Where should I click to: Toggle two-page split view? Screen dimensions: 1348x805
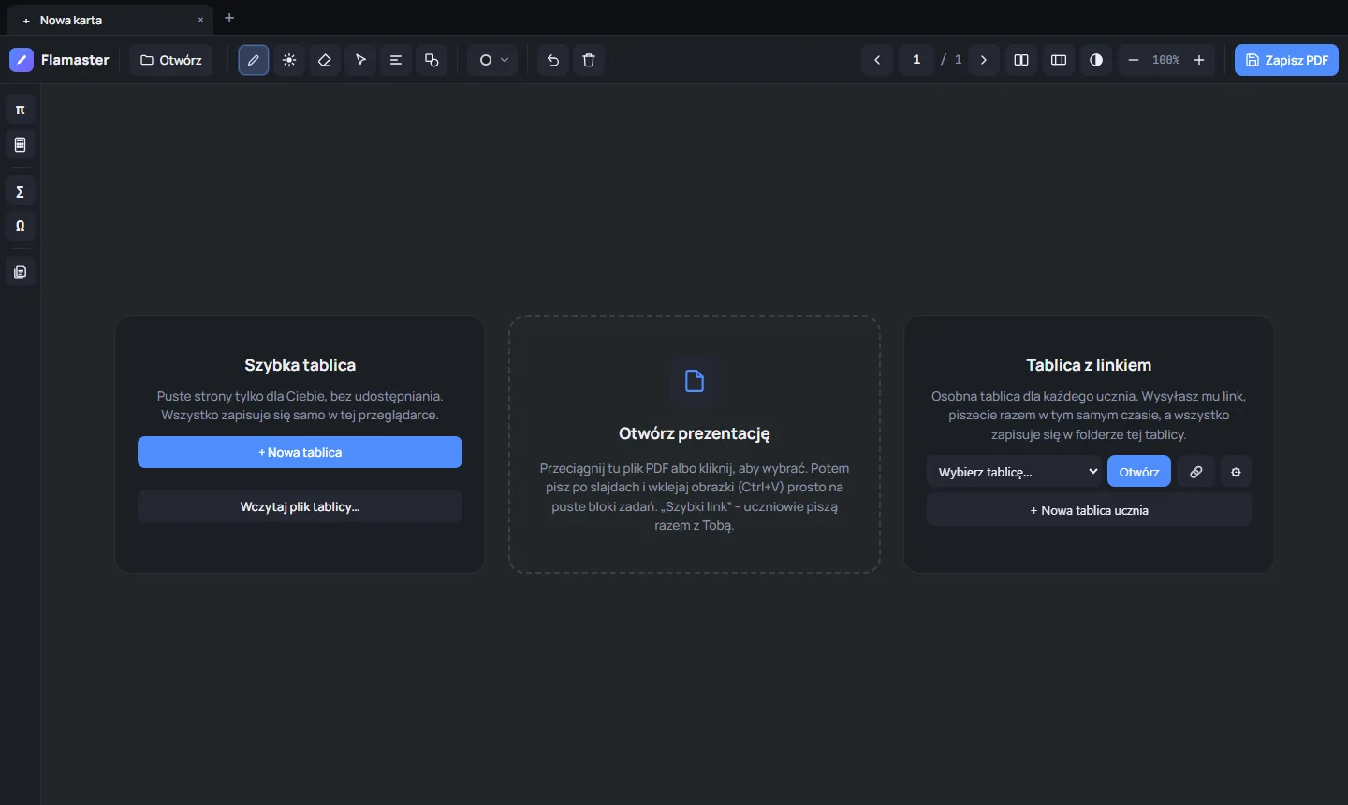(x=1021, y=60)
